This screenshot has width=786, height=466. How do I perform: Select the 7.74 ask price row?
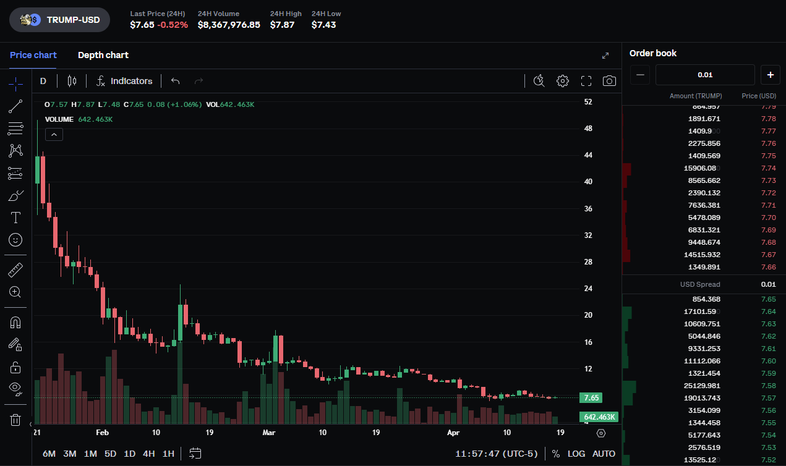point(704,168)
